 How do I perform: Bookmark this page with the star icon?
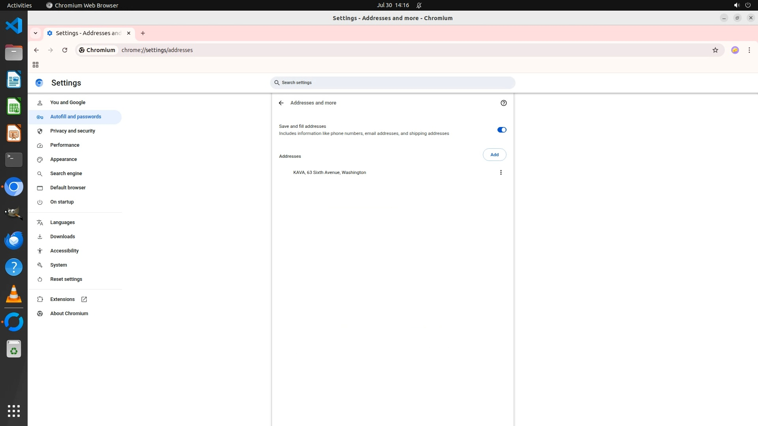[715, 50]
